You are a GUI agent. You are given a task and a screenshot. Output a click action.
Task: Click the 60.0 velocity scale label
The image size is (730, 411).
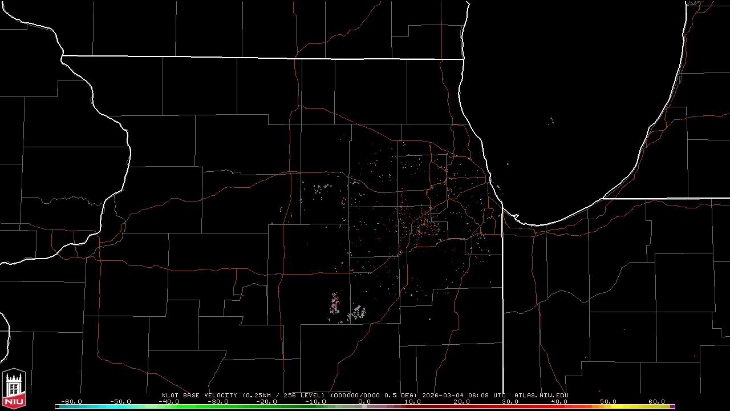coord(656,401)
